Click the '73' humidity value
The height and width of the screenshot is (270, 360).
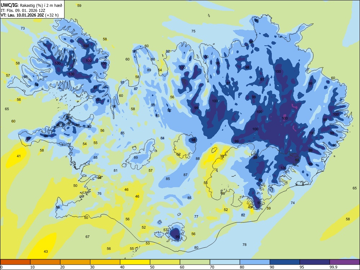coord(23,28)
